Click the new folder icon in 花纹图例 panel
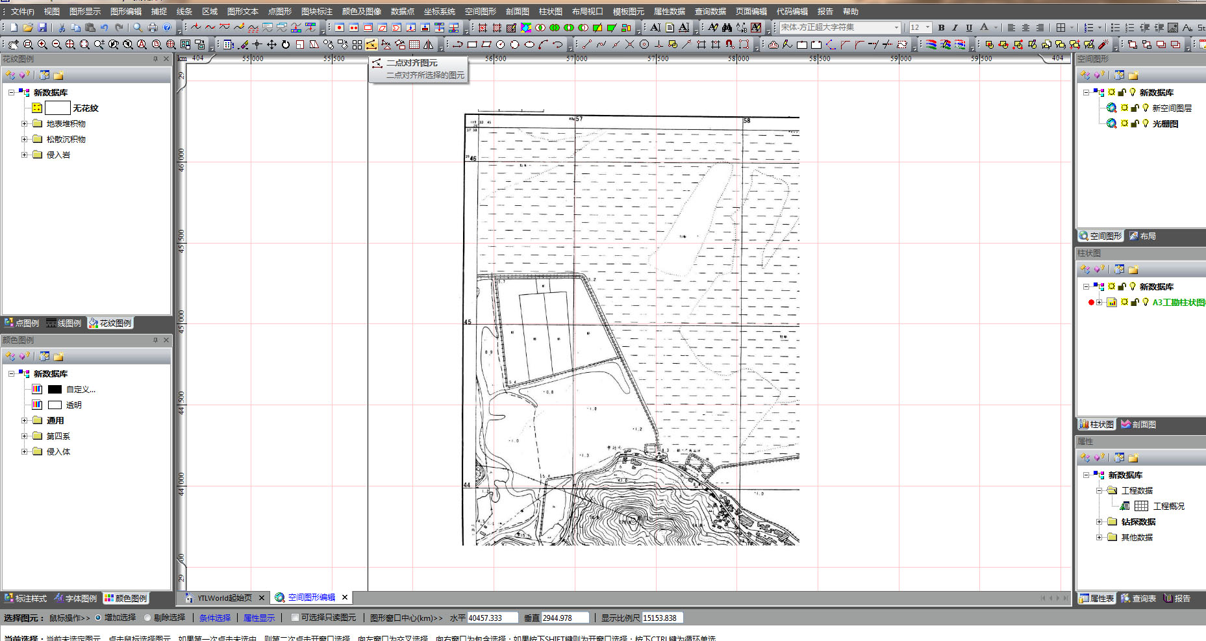 (58, 75)
